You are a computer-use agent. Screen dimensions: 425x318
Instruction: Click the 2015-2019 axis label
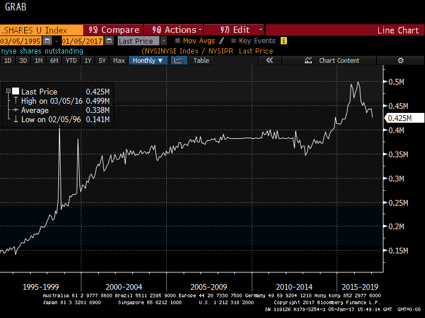click(360, 287)
